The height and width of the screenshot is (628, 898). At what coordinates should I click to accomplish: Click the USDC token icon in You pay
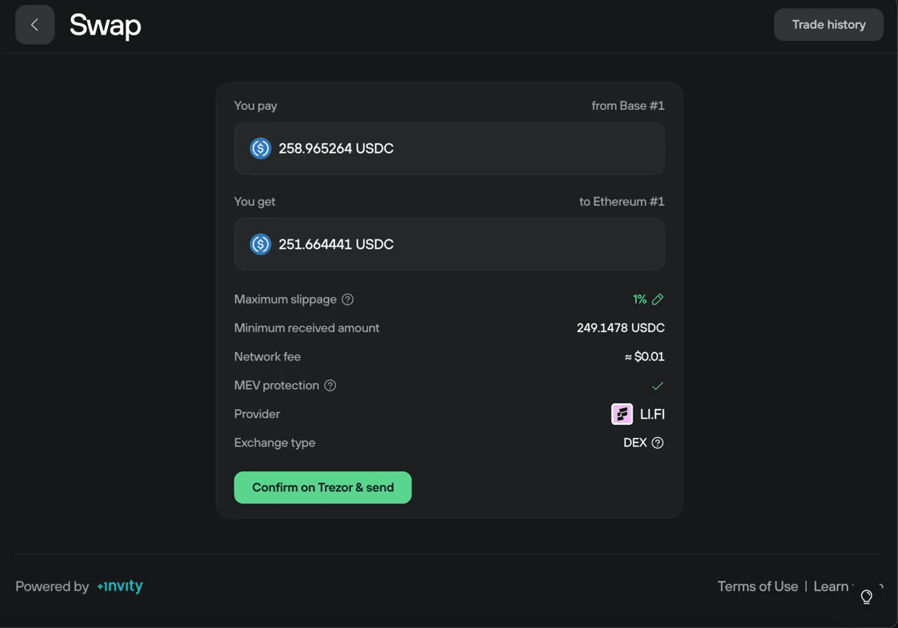[260, 148]
